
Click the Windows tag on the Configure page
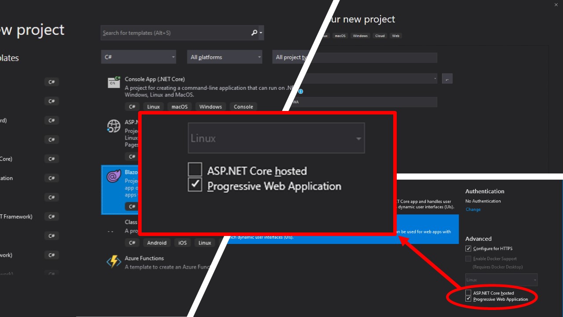click(x=360, y=36)
